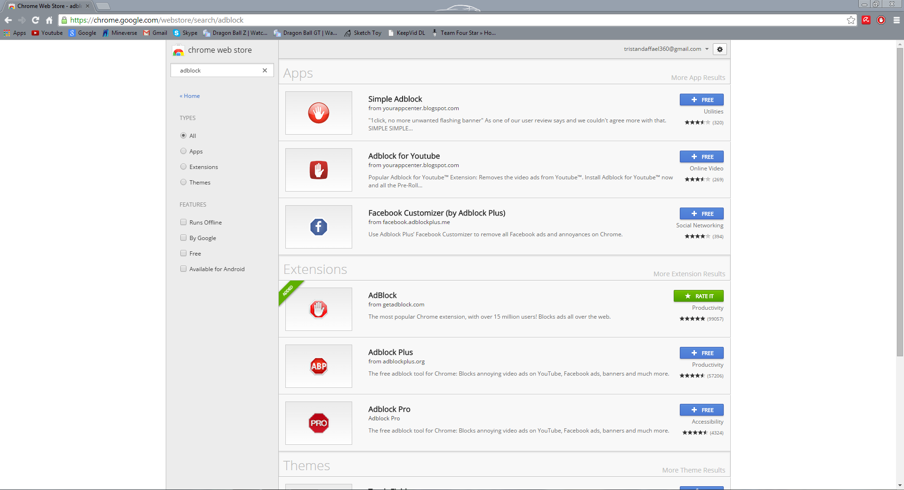
Task: Go back via the « Home link
Action: click(190, 96)
